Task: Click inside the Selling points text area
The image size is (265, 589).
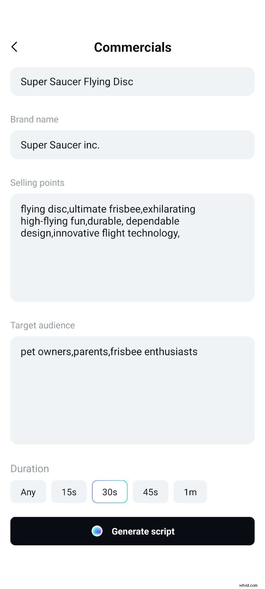Action: coord(132,248)
